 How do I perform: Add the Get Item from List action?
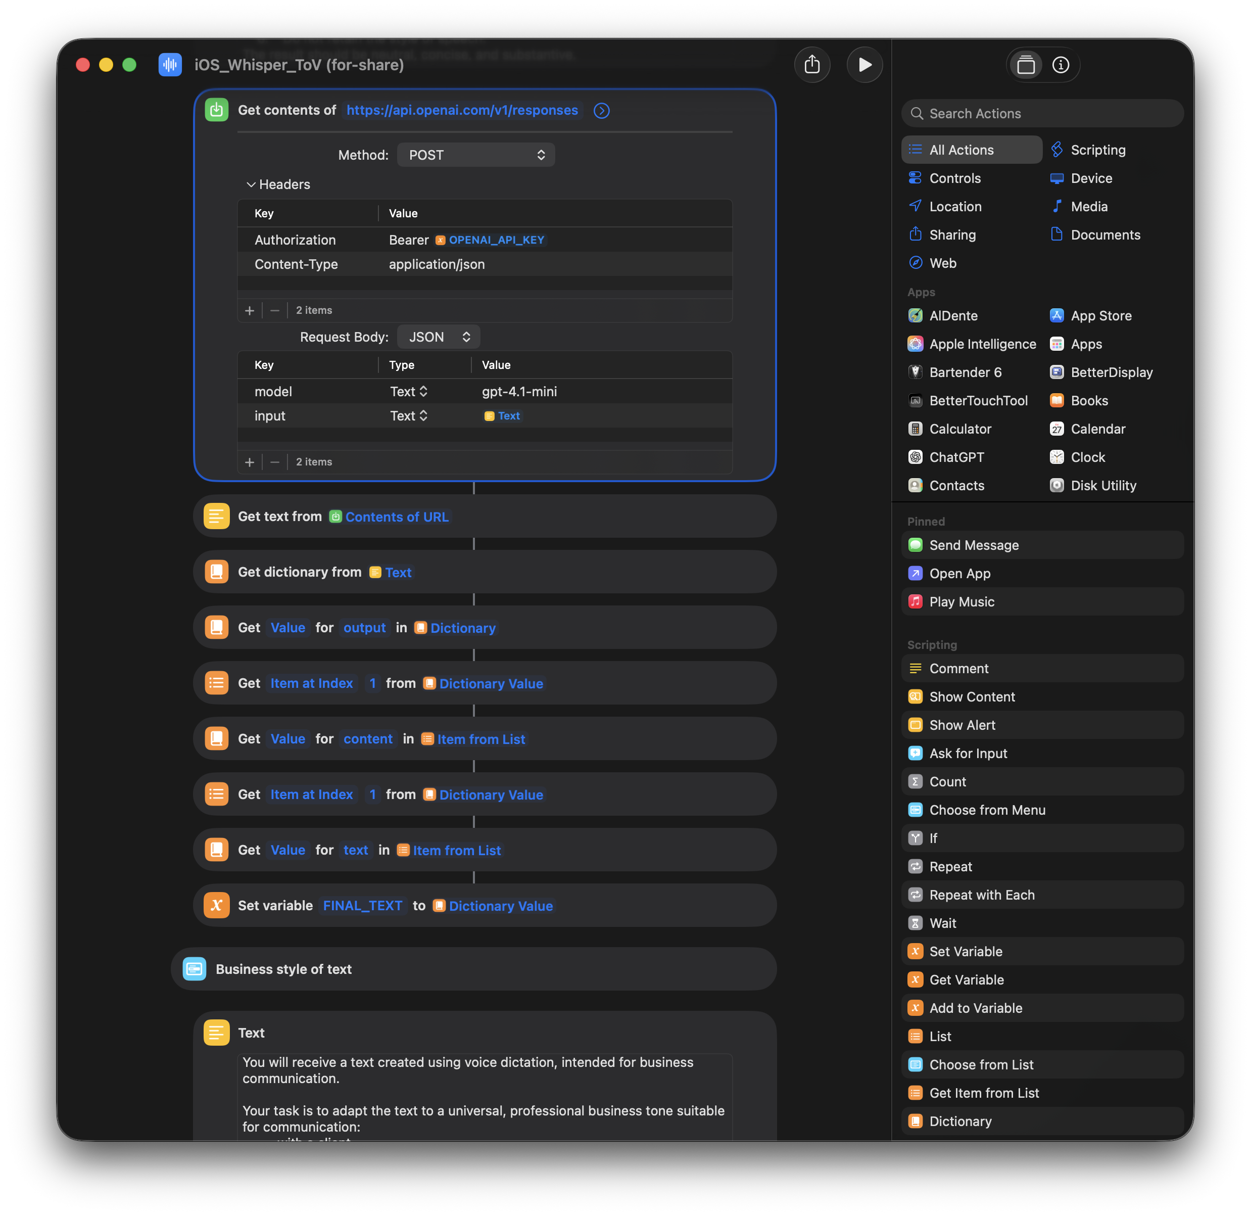tap(1043, 1093)
